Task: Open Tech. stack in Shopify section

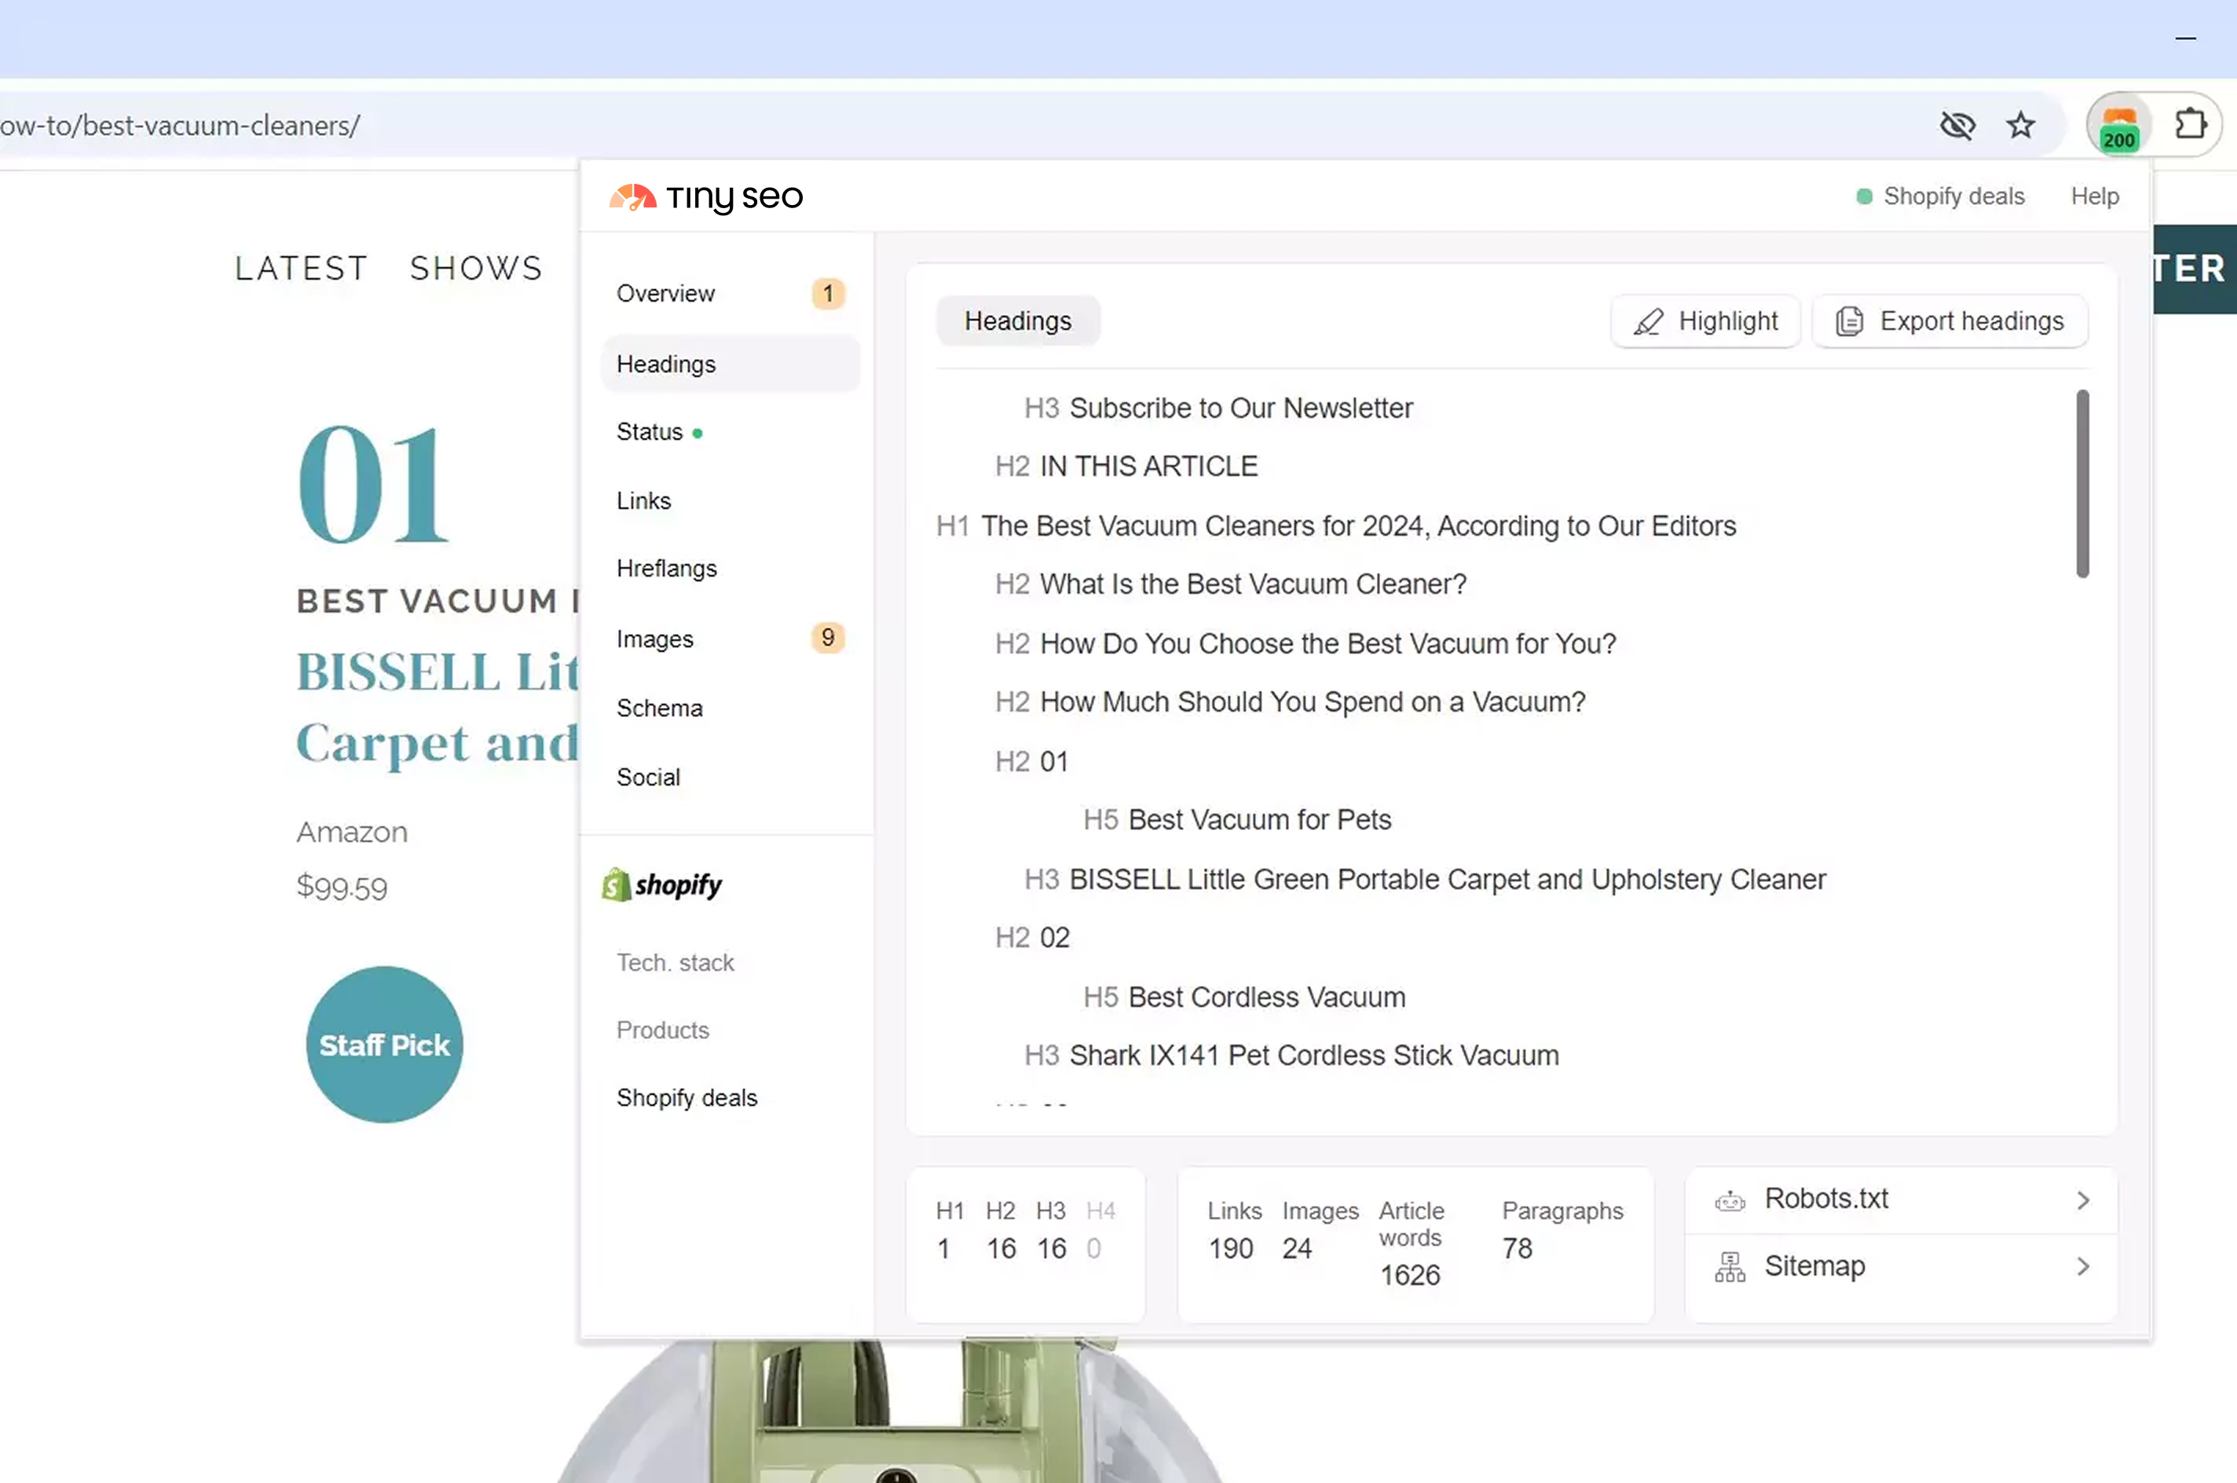Action: pos(675,963)
